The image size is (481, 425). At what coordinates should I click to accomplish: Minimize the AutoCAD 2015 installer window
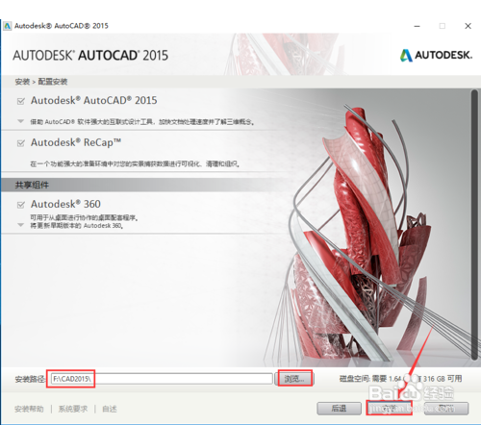point(417,26)
